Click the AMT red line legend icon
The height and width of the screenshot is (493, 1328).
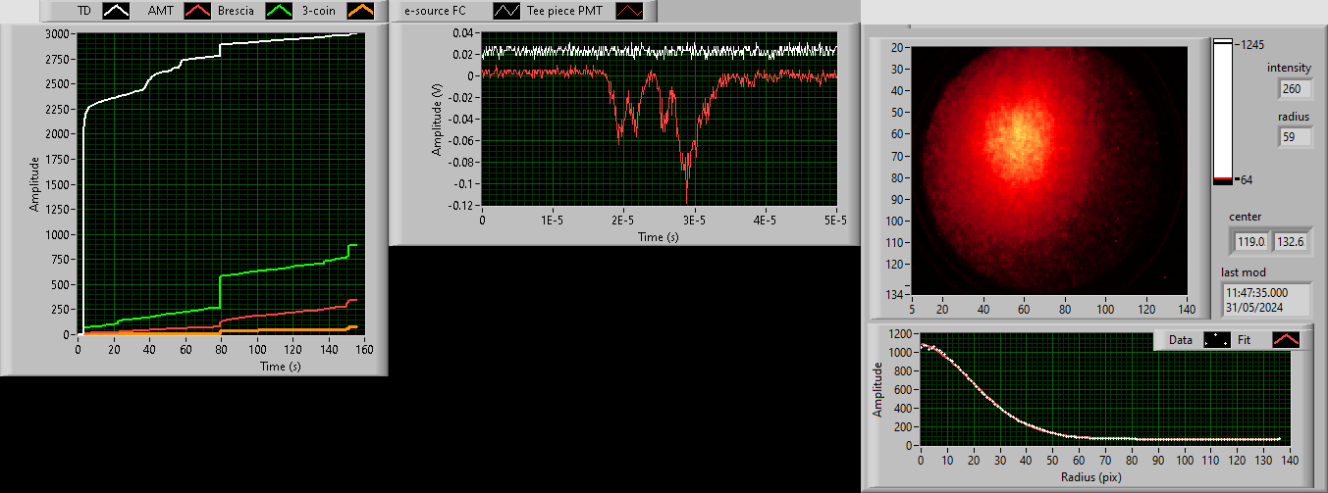[199, 11]
